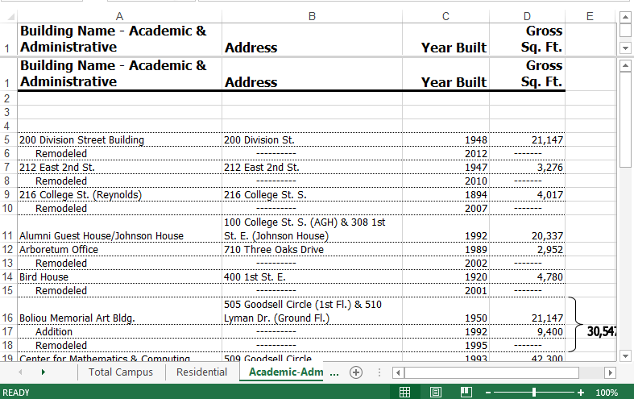Open the Total Campus sheet tab
This screenshot has width=634, height=399.
pyautogui.click(x=121, y=372)
